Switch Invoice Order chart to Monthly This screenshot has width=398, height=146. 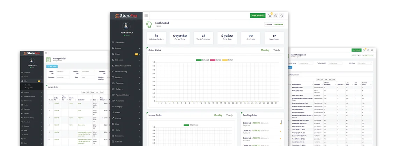[x=218, y=115]
